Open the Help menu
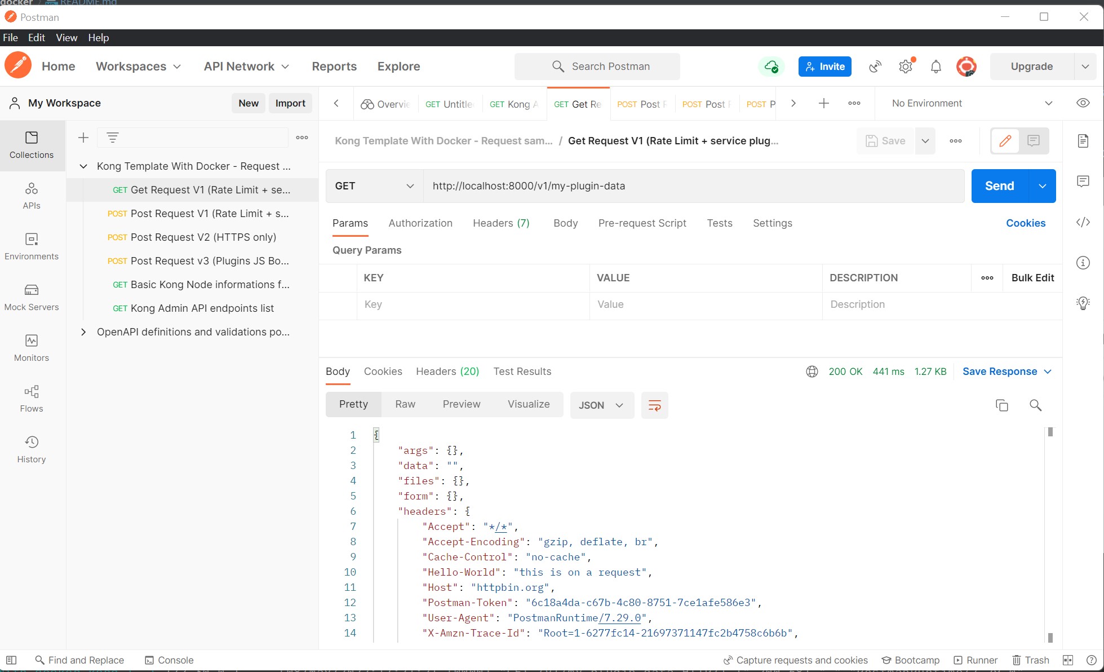 98,38
